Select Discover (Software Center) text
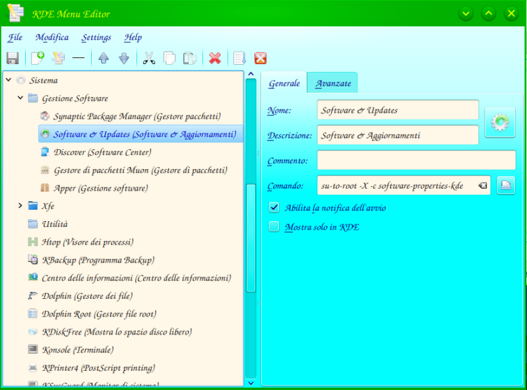 pyautogui.click(x=102, y=152)
